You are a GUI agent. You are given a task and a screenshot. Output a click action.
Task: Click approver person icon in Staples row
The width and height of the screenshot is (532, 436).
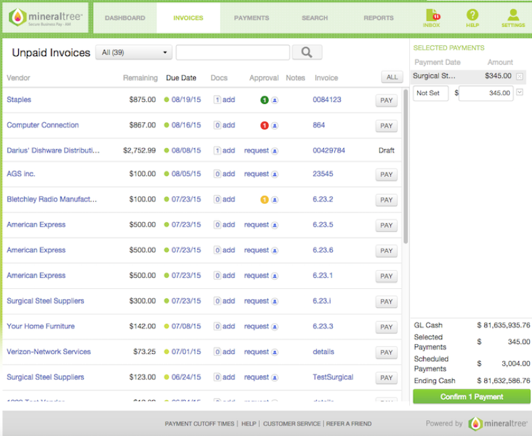point(275,100)
